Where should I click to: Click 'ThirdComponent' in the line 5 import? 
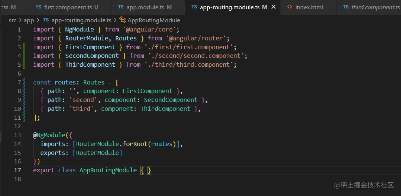(90, 65)
